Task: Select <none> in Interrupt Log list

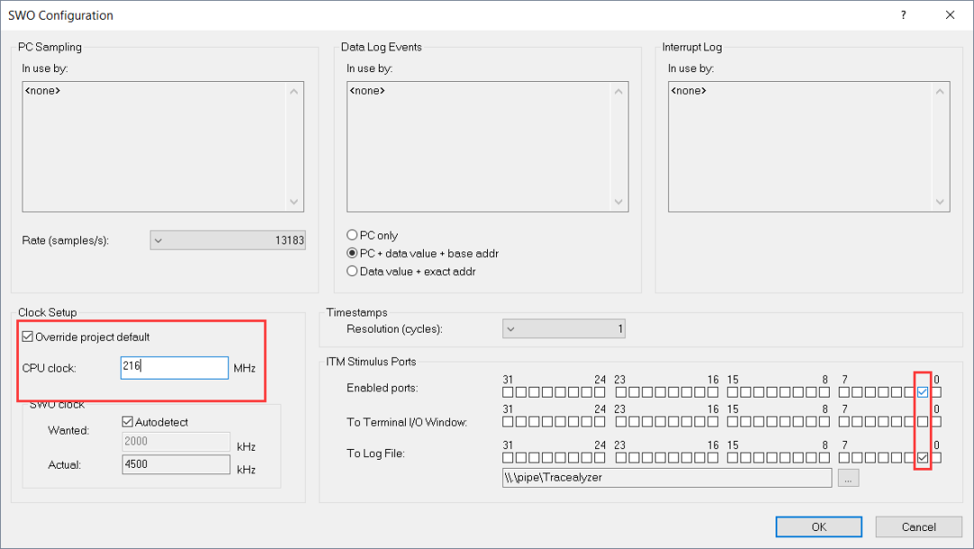Action: tap(688, 91)
